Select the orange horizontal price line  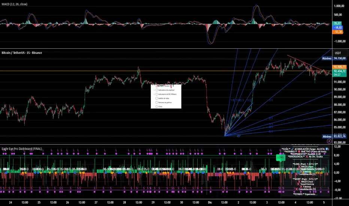click(166, 71)
